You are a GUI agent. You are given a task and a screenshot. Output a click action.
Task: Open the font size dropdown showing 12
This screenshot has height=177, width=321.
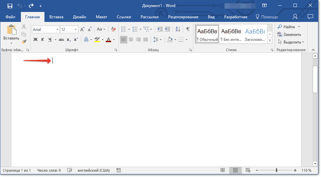tap(76, 30)
